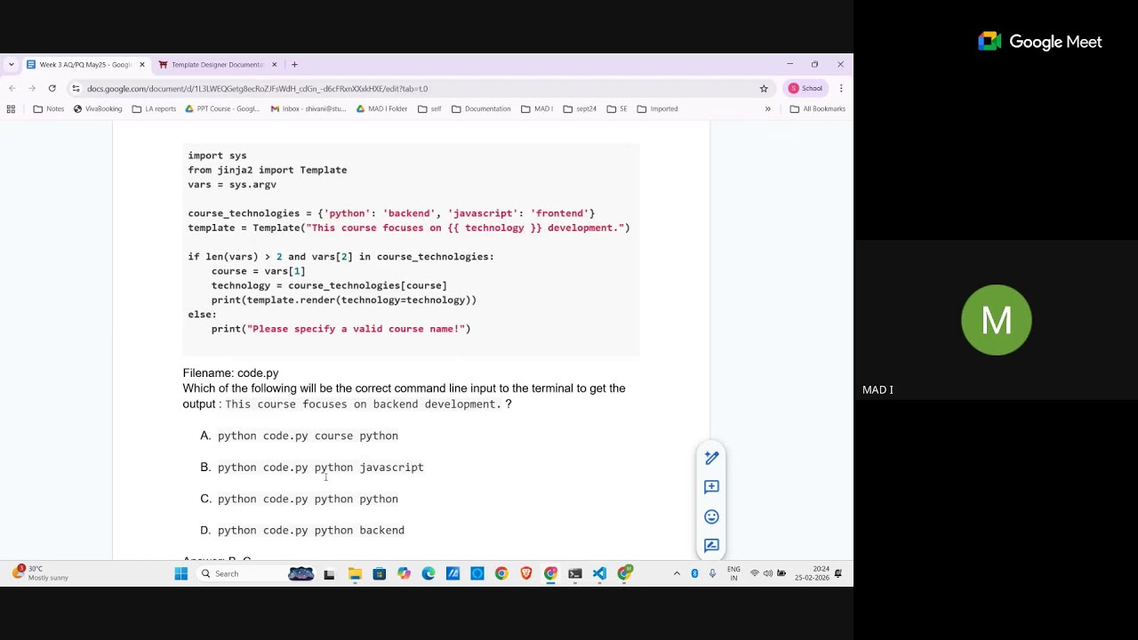
Task: Open the School profile button
Action: coord(805,89)
